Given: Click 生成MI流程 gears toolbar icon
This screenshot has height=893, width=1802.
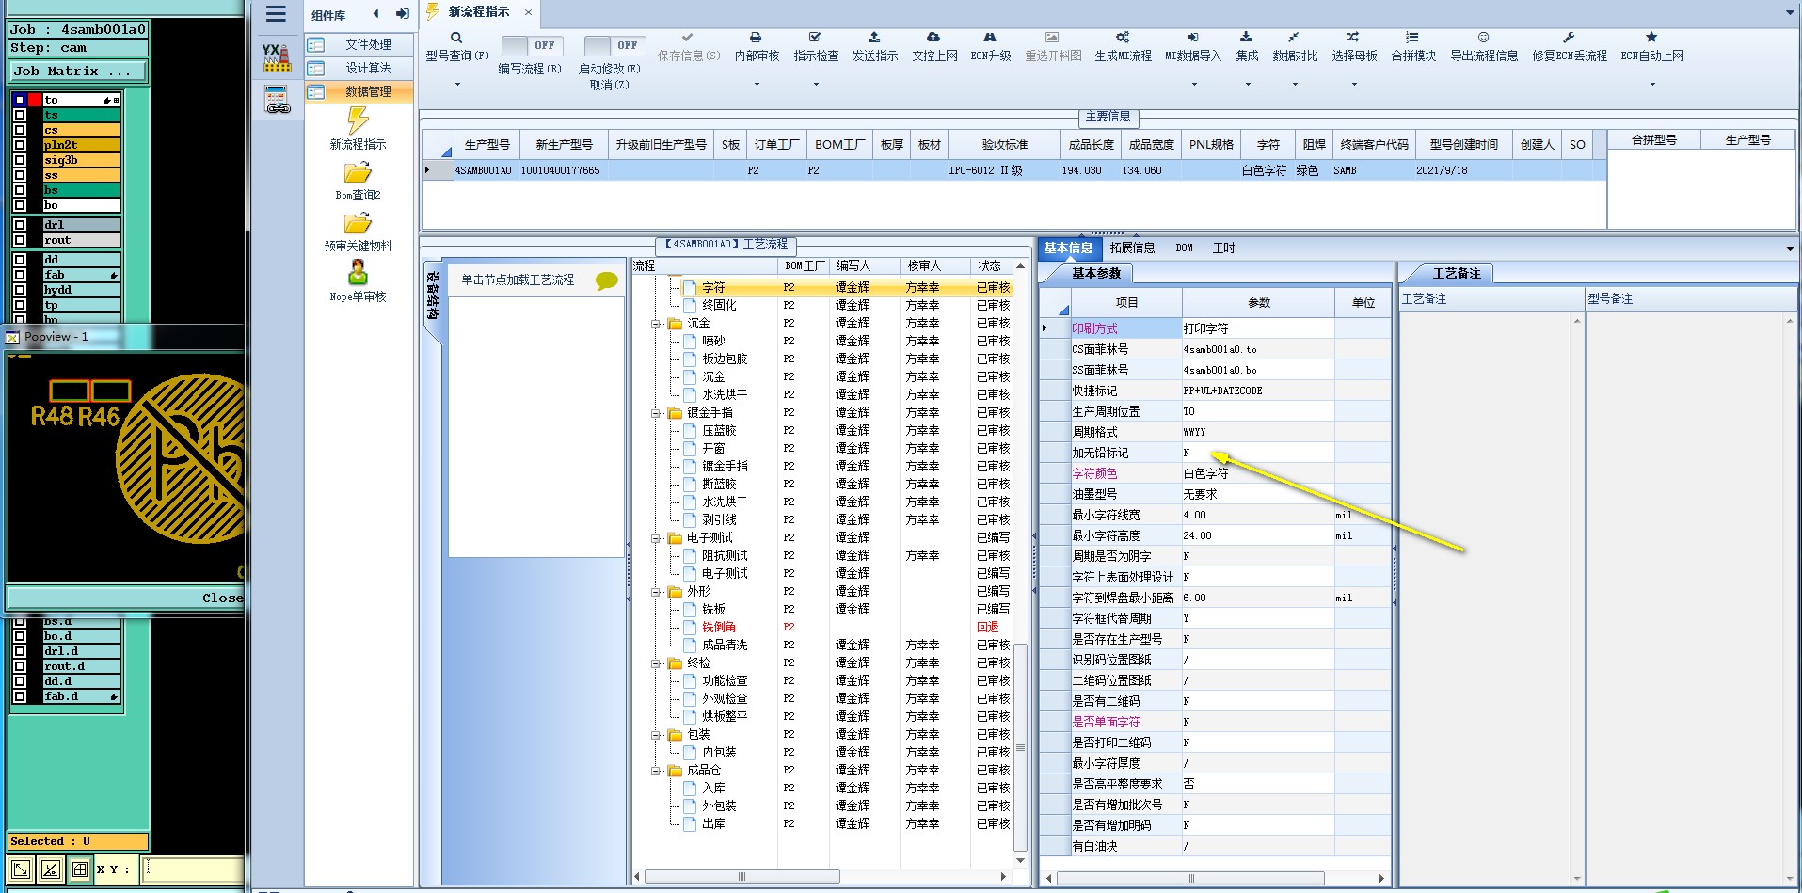Looking at the screenshot, I should [1123, 38].
